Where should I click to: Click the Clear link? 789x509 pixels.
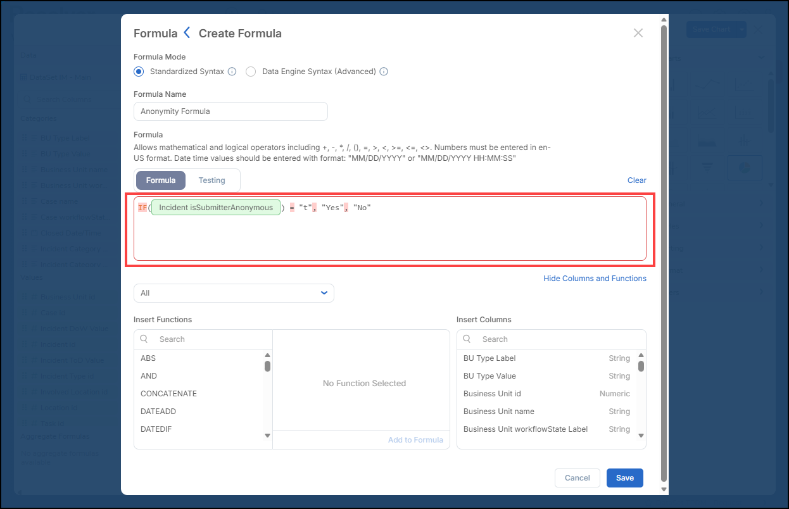tap(637, 180)
